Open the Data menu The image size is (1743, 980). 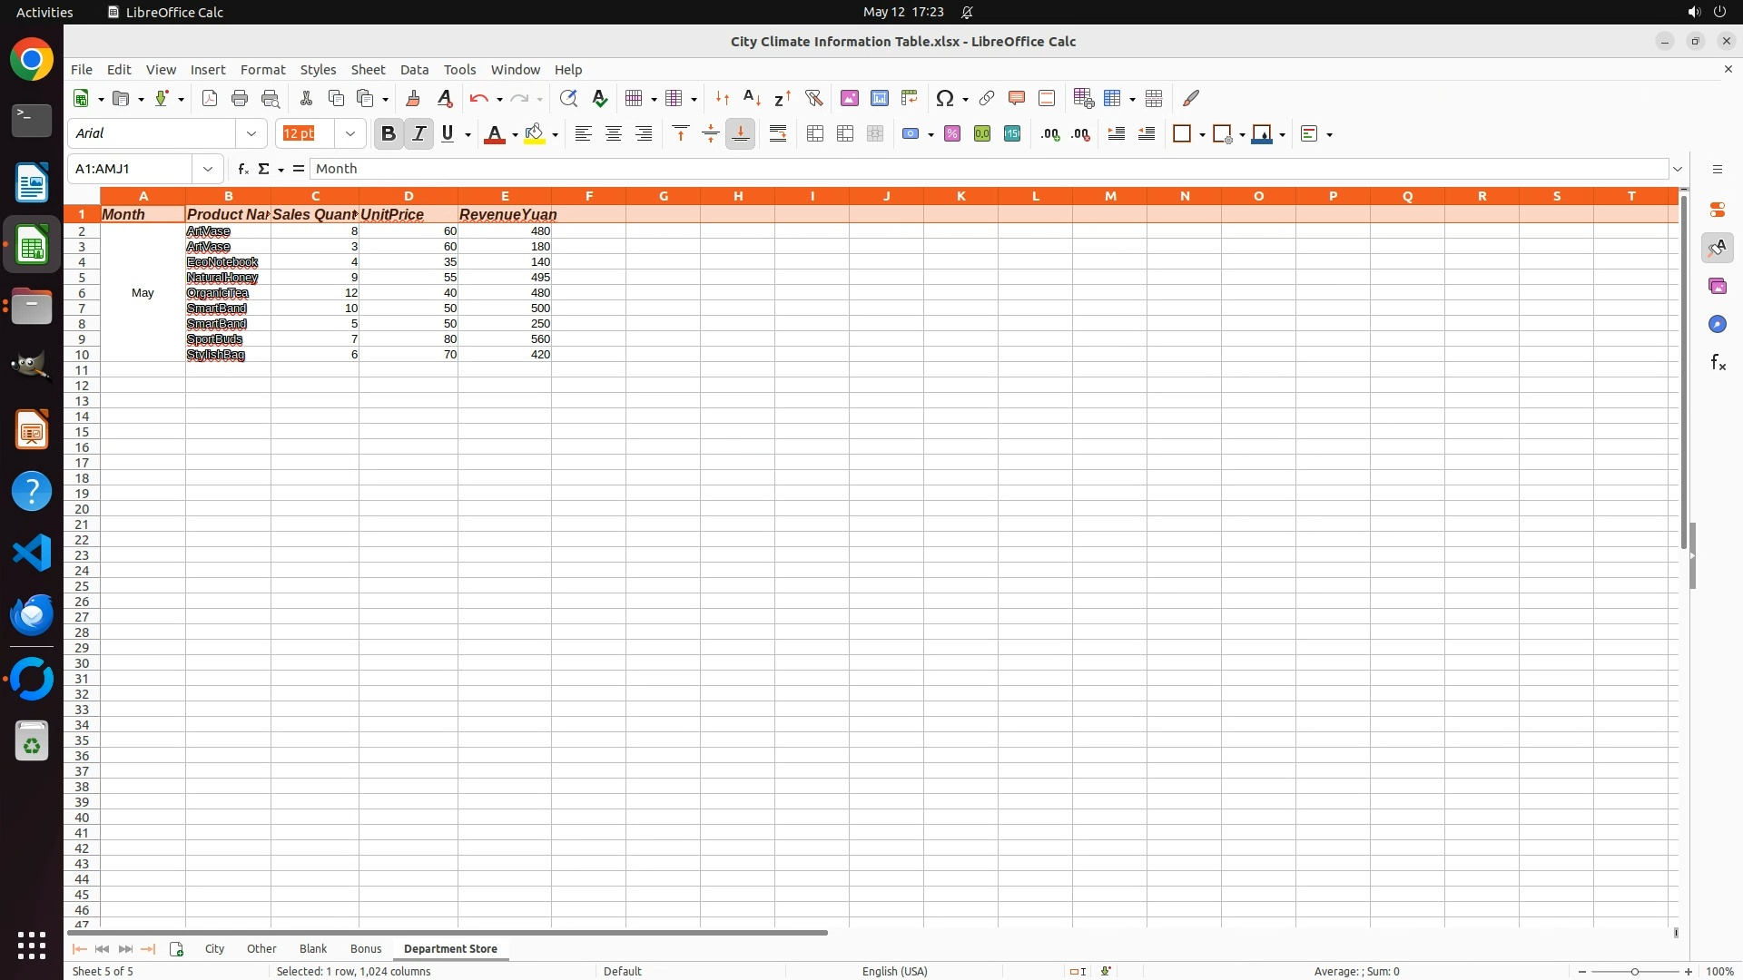tap(414, 70)
